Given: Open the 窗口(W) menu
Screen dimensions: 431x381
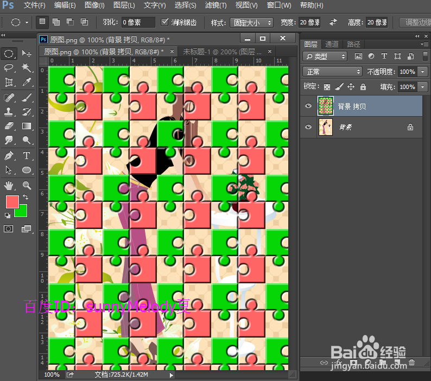Looking at the screenshot, I should coord(278,5).
